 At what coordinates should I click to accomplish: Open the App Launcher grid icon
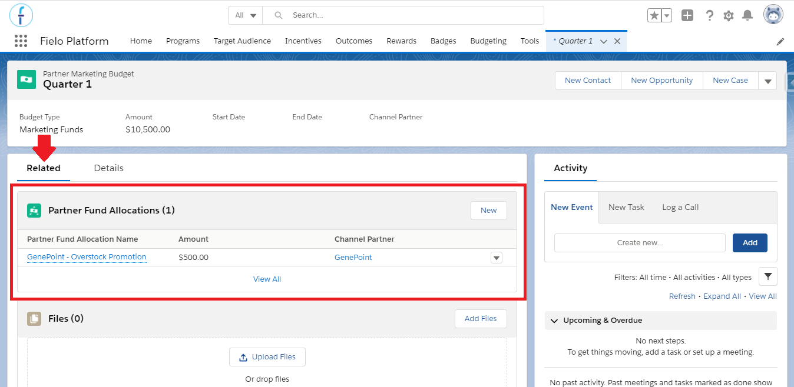21,41
